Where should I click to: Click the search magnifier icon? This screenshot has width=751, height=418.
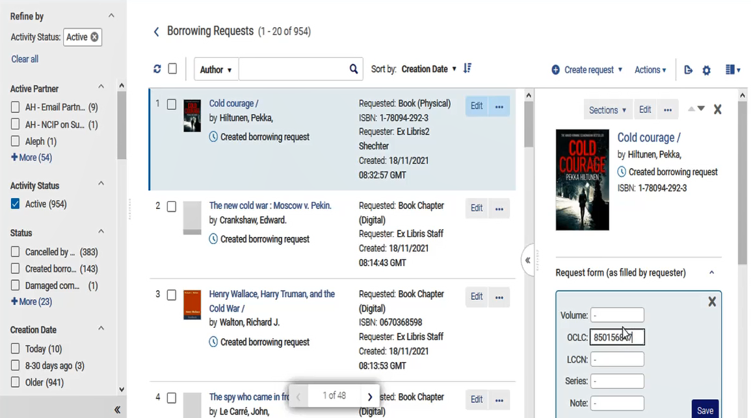pyautogui.click(x=354, y=69)
